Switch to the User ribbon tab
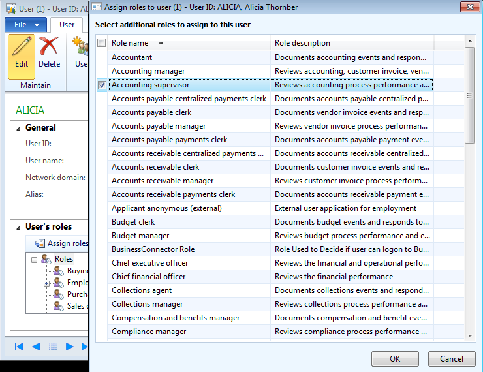 point(67,25)
